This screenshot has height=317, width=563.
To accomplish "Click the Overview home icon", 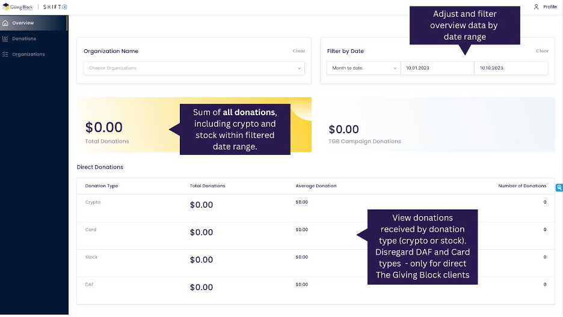I will [x=5, y=23].
